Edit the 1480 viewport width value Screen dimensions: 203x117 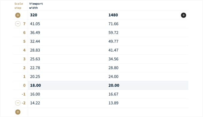tap(113, 15)
